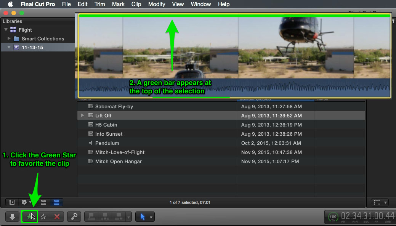Click the 02:34:31:00.44 timecode display

point(368,216)
